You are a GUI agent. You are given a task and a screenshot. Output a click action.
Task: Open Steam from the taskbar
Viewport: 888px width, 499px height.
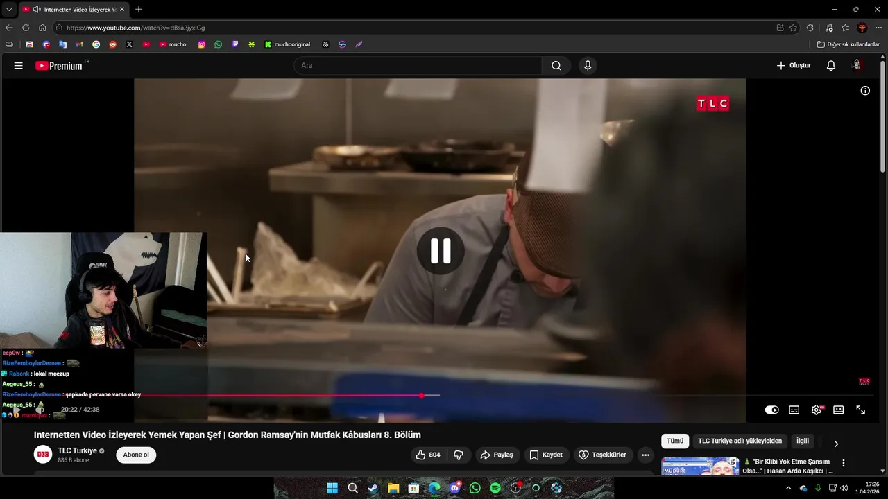pos(373,488)
